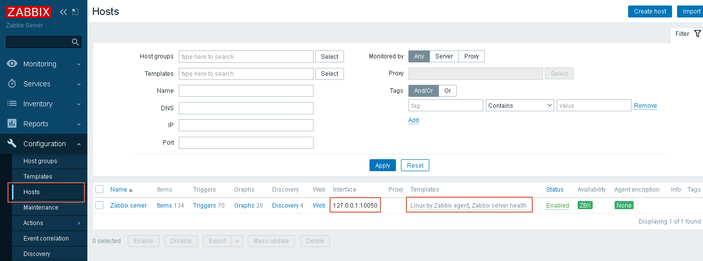This screenshot has height=261, width=703.
Task: Expand the Actions submenu arrow
Action: [79, 223]
